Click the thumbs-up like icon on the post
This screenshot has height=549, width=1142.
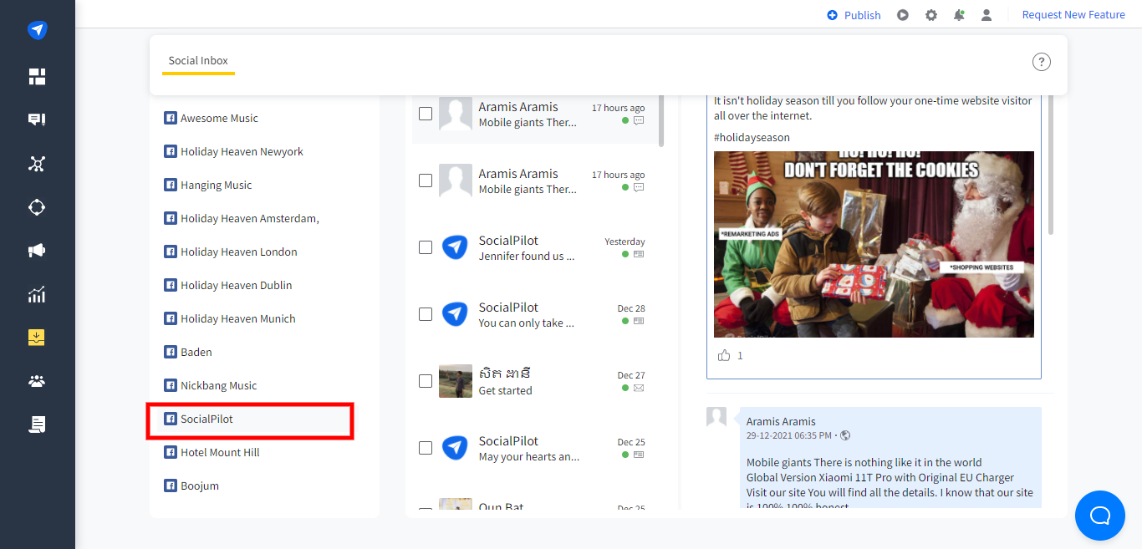(724, 355)
